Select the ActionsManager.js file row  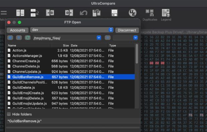(71, 56)
